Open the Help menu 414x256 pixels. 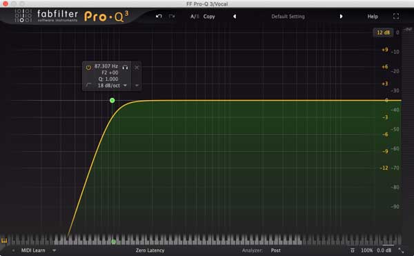tap(373, 17)
